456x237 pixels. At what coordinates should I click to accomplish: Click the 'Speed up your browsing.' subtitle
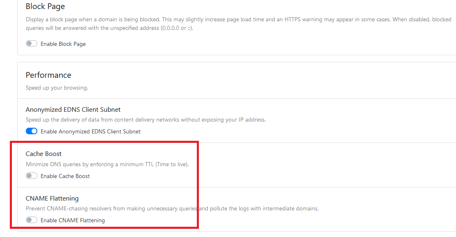tap(57, 88)
